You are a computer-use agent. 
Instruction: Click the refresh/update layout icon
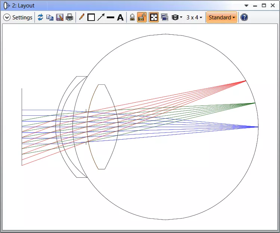click(40, 18)
